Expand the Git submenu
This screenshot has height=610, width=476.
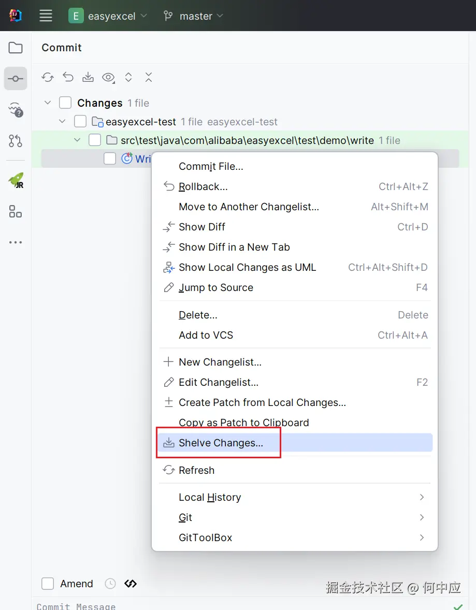point(295,517)
